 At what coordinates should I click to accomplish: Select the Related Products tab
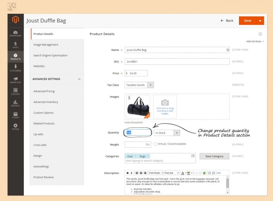point(57,123)
